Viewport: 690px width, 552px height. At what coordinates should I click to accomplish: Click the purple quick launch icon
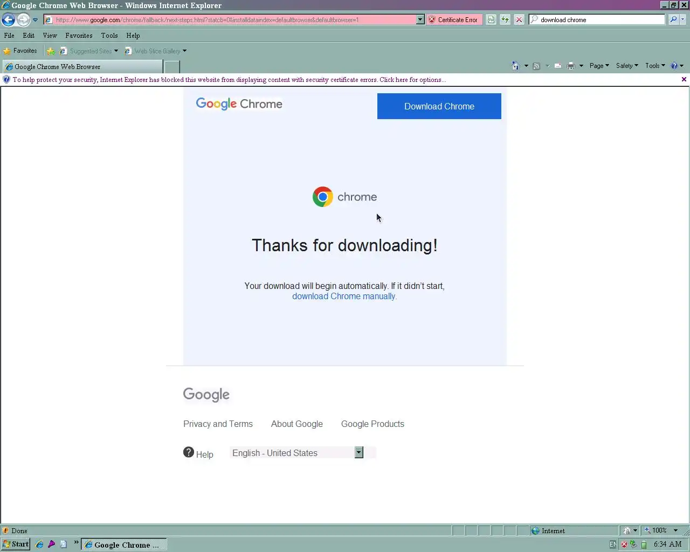click(51, 544)
